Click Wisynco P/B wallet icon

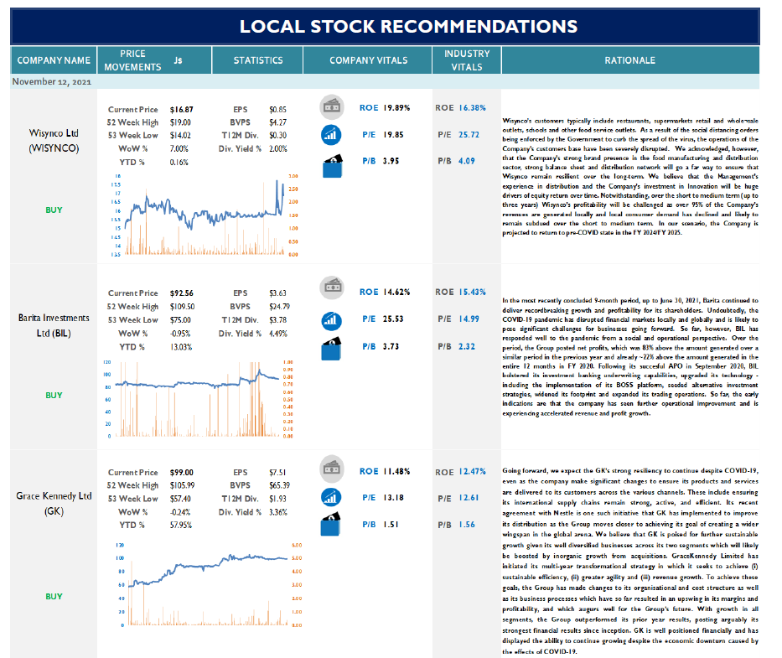(332, 166)
